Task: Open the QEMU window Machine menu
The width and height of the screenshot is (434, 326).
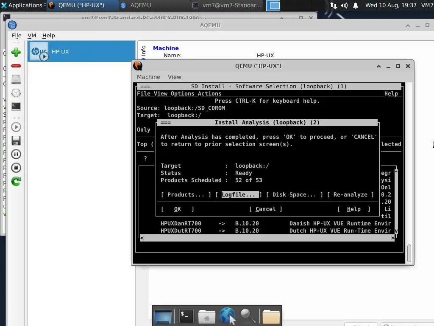Action: click(x=149, y=77)
